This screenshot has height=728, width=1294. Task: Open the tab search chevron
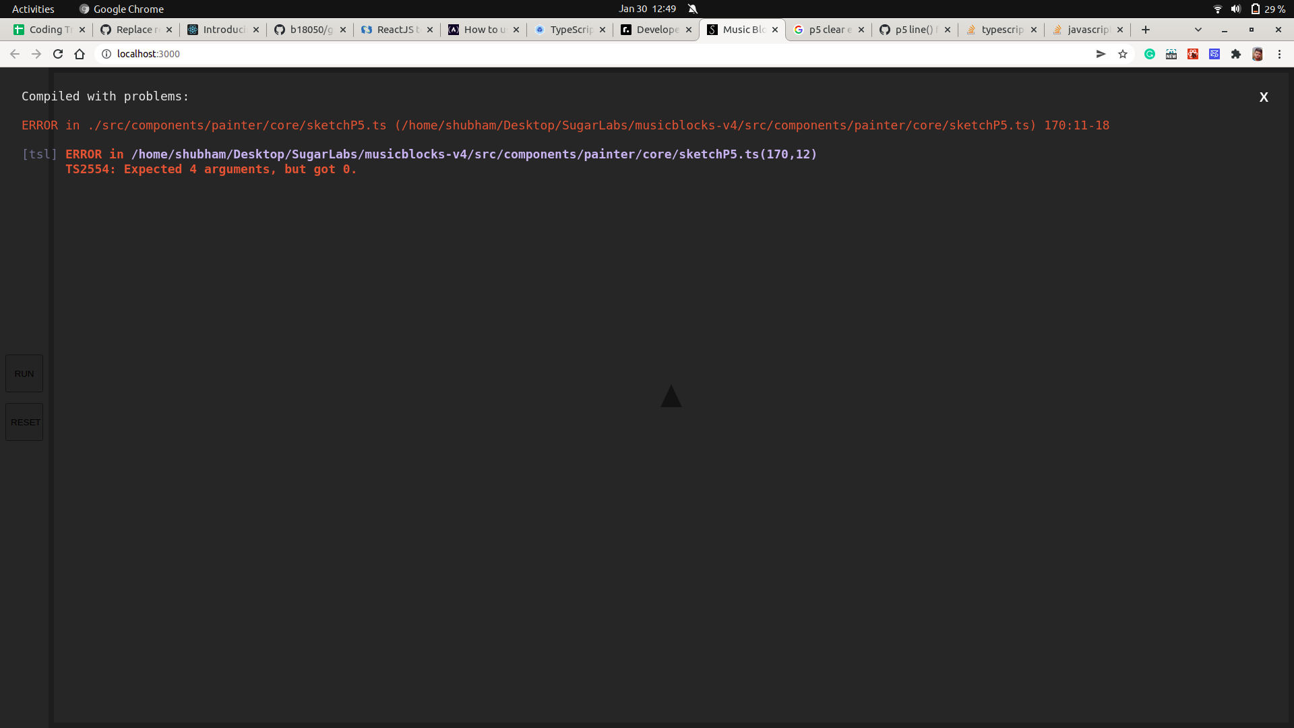coord(1198,30)
